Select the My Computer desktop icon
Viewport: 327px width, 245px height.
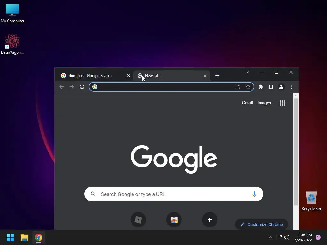[12, 13]
